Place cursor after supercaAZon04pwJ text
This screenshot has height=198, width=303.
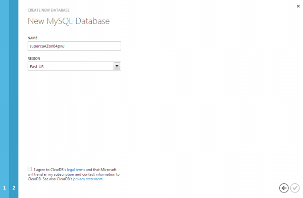tap(65, 46)
